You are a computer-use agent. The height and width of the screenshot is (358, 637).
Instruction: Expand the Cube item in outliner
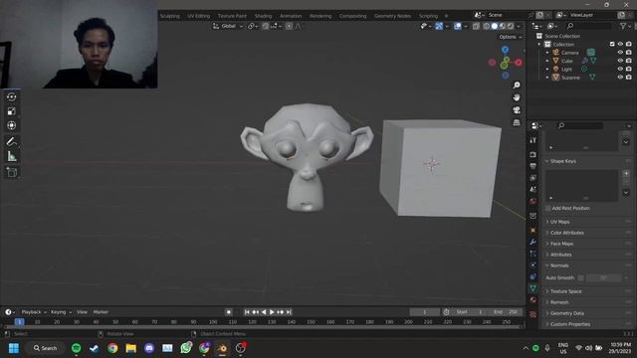[547, 61]
